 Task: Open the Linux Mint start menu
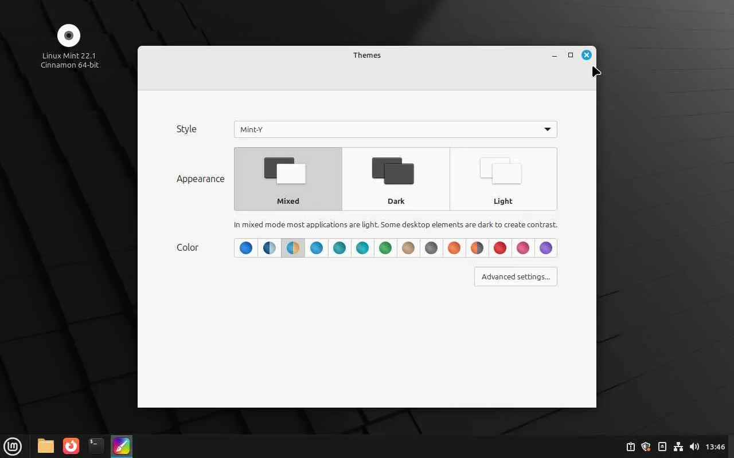coord(13,446)
